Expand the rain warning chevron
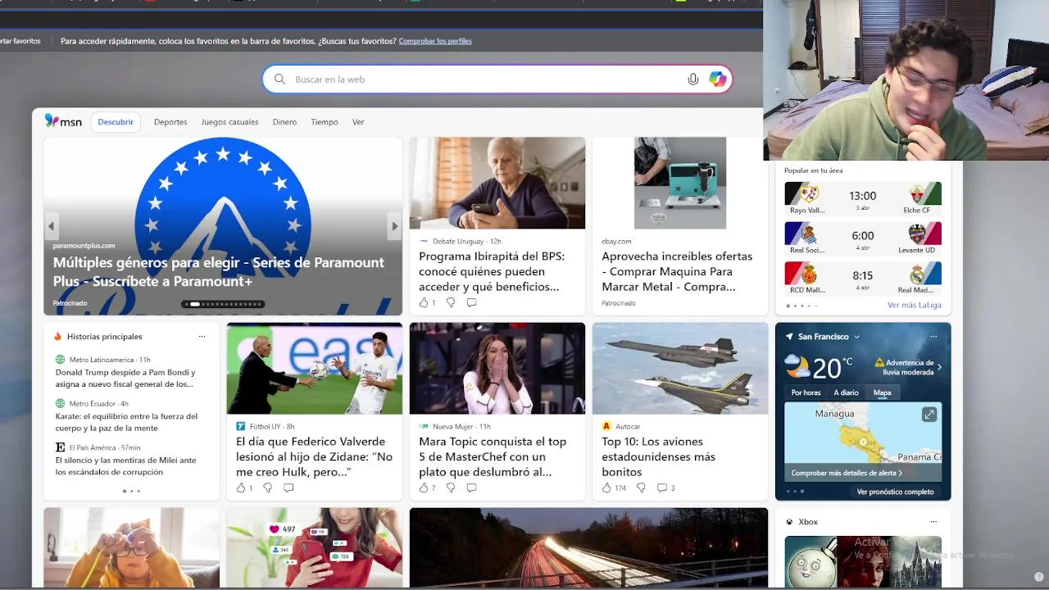The width and height of the screenshot is (1049, 590). (939, 367)
